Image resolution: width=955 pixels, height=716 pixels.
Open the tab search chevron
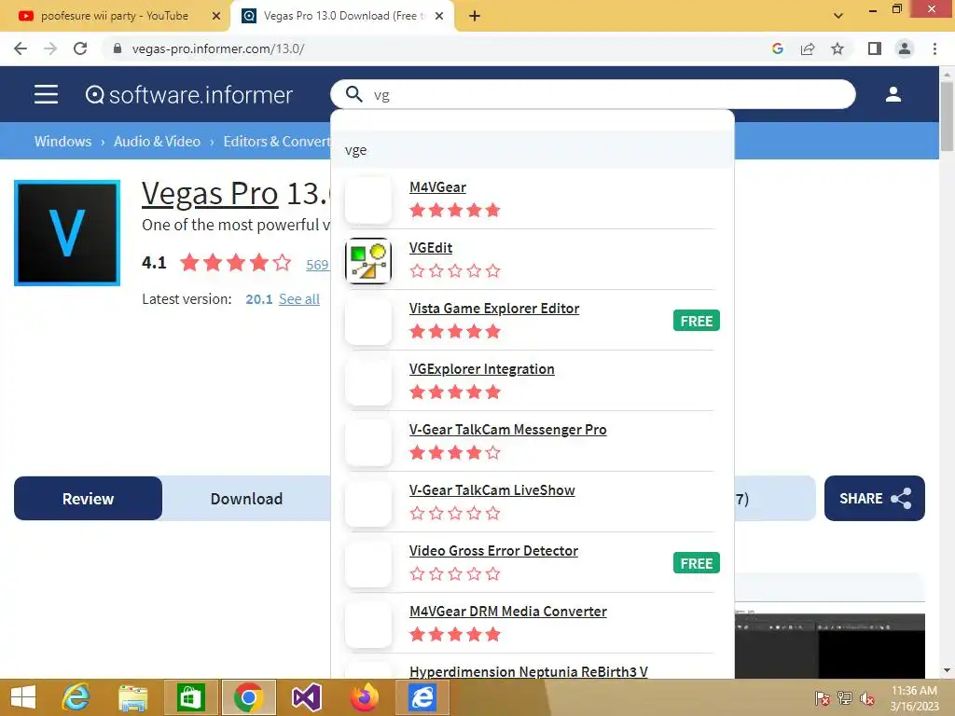point(838,16)
